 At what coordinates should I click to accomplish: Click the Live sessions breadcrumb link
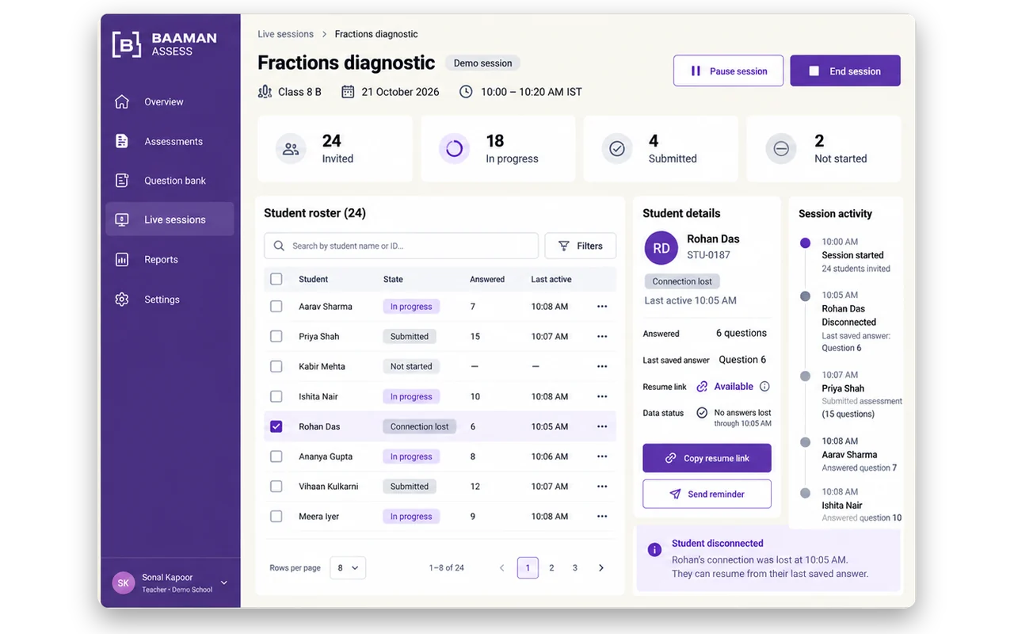285,34
